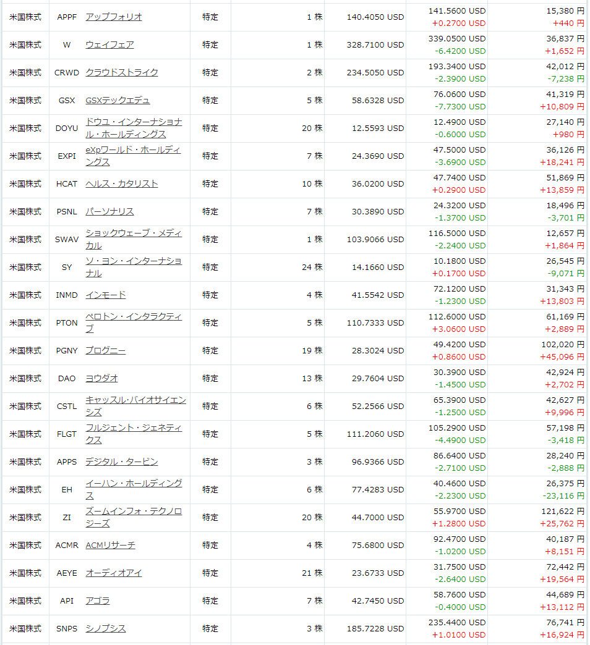Select the DOYU ticker cell
590x645 pixels.
pos(67,128)
